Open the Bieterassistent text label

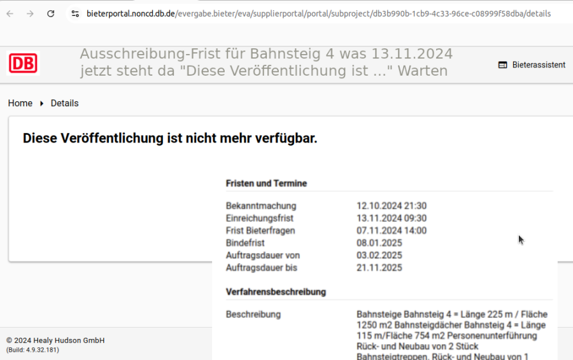coord(539,65)
